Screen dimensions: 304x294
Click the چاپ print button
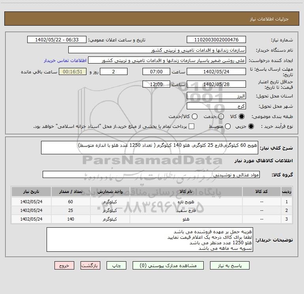(116, 266)
